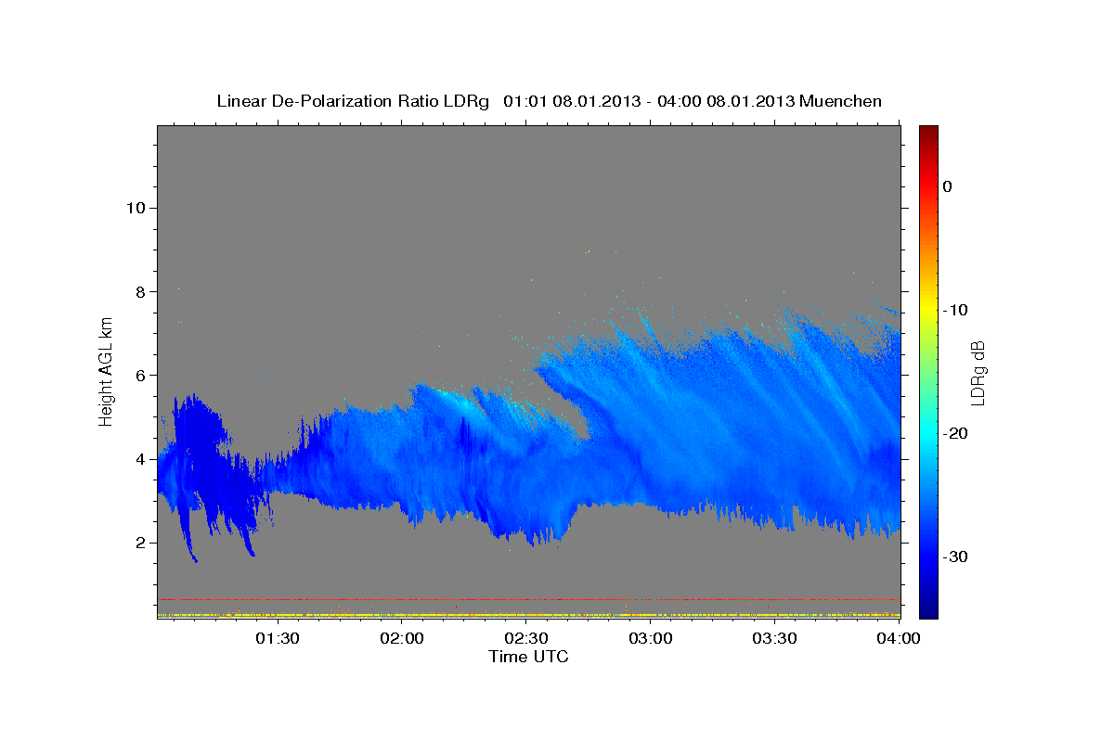
Task: Click the height tick label "4"
Action: (139, 459)
